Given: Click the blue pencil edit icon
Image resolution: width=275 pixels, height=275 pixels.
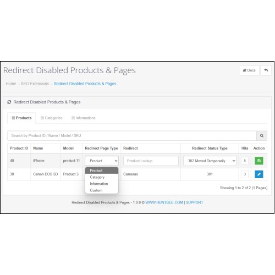Looking at the screenshot, I should pos(258,174).
